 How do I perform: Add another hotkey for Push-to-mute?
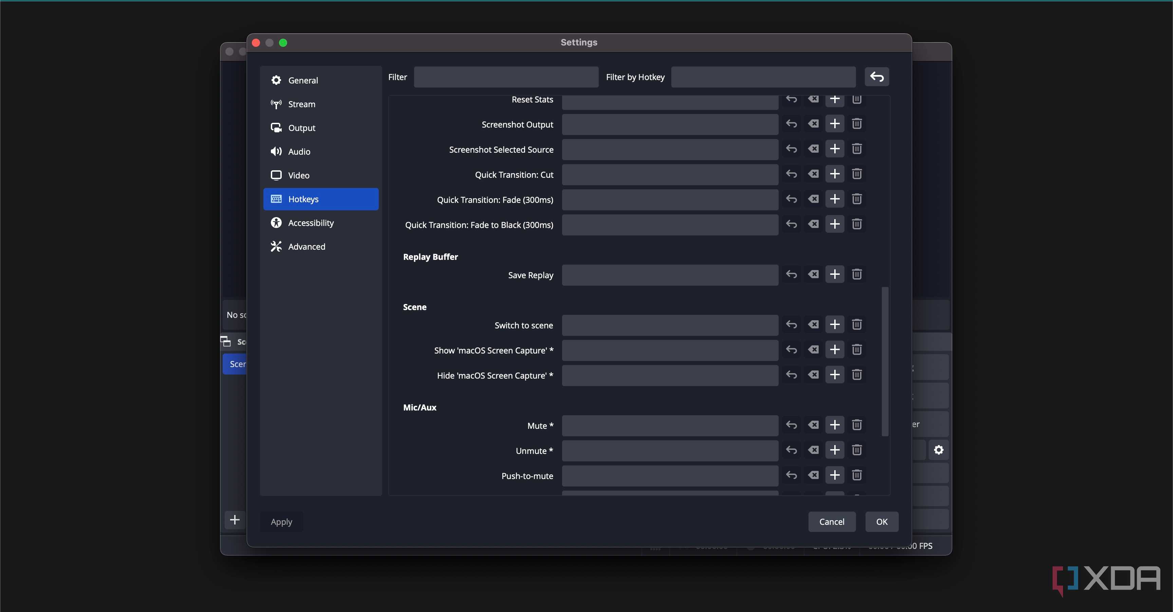(835, 475)
